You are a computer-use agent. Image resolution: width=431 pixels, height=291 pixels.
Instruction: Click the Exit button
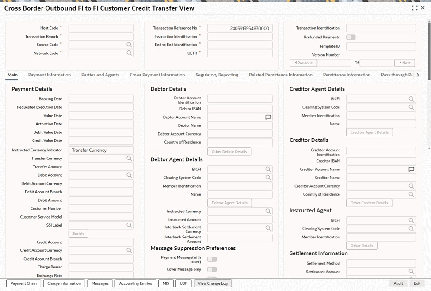417,283
